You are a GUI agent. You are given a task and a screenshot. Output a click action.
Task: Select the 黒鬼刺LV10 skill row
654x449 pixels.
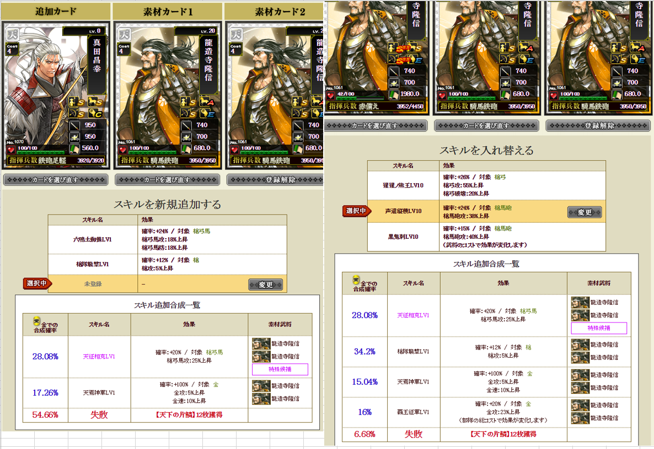point(486,237)
